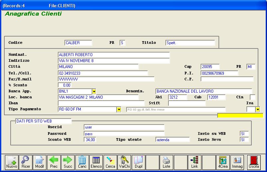Click the Link tree diagram icon
This screenshot has height=172, width=267.
(x=195, y=162)
